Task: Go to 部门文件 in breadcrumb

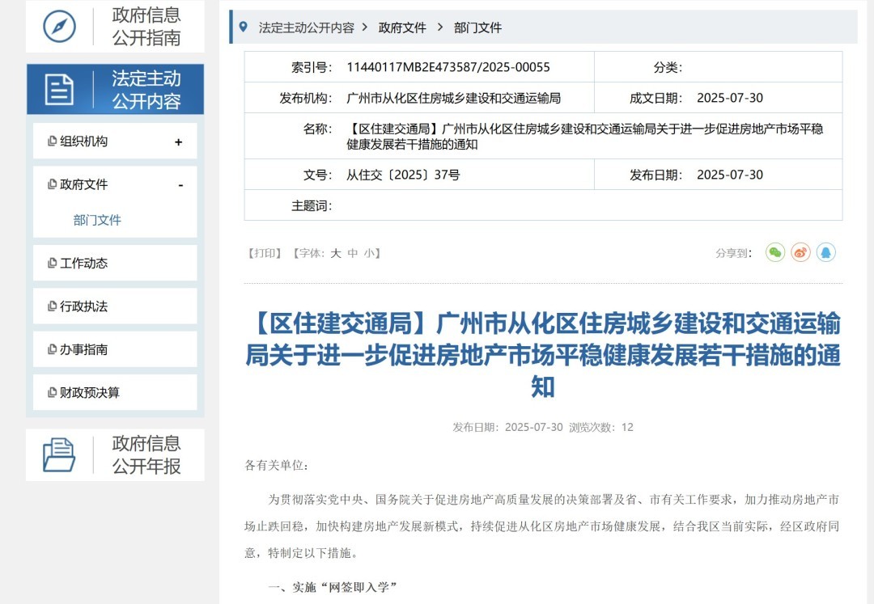Action: [477, 27]
